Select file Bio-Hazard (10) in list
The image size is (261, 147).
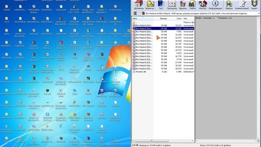(x=163, y=53)
